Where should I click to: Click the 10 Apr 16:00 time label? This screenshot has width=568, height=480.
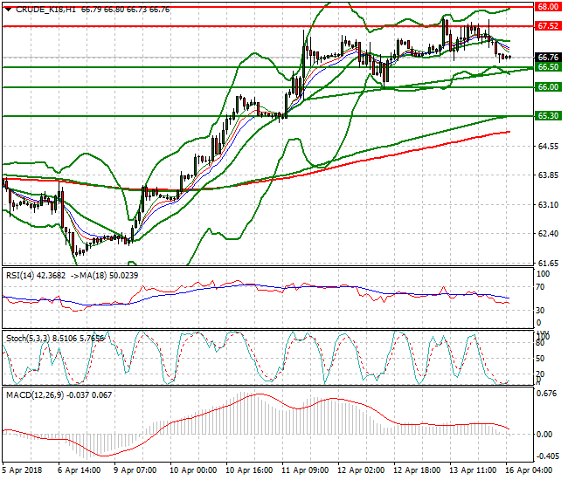coord(249,470)
